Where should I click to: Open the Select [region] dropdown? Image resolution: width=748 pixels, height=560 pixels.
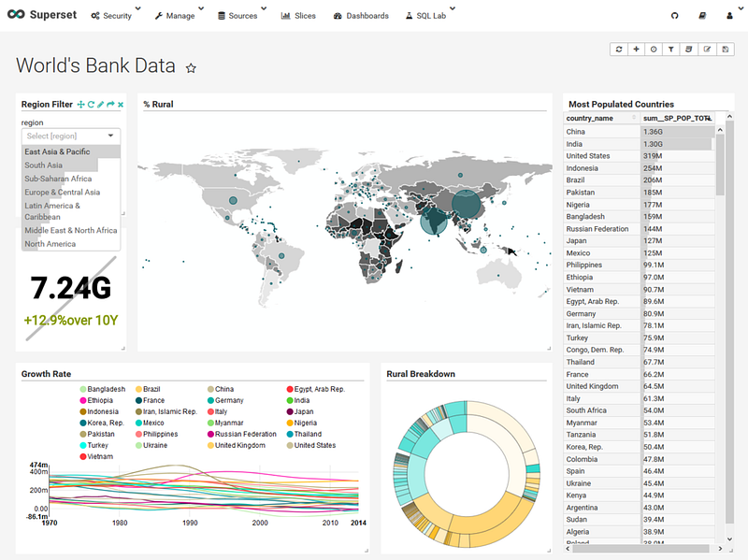71,136
